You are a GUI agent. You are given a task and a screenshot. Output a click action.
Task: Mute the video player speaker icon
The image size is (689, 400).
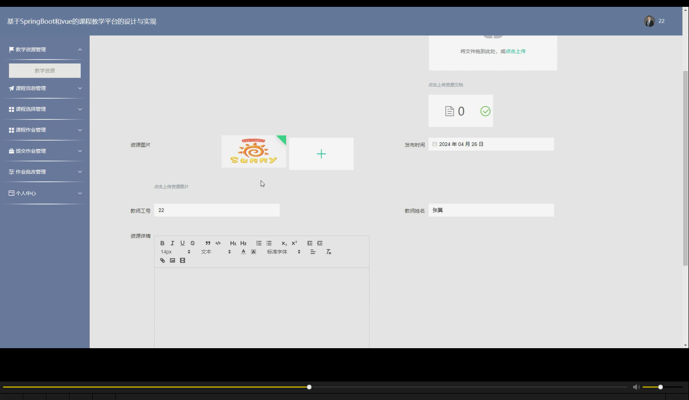[x=636, y=387]
